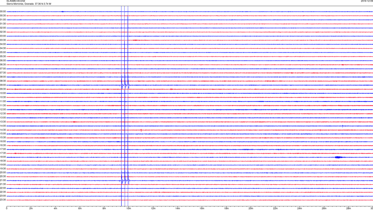Select the 01:30 trace time label

coord(3,24)
